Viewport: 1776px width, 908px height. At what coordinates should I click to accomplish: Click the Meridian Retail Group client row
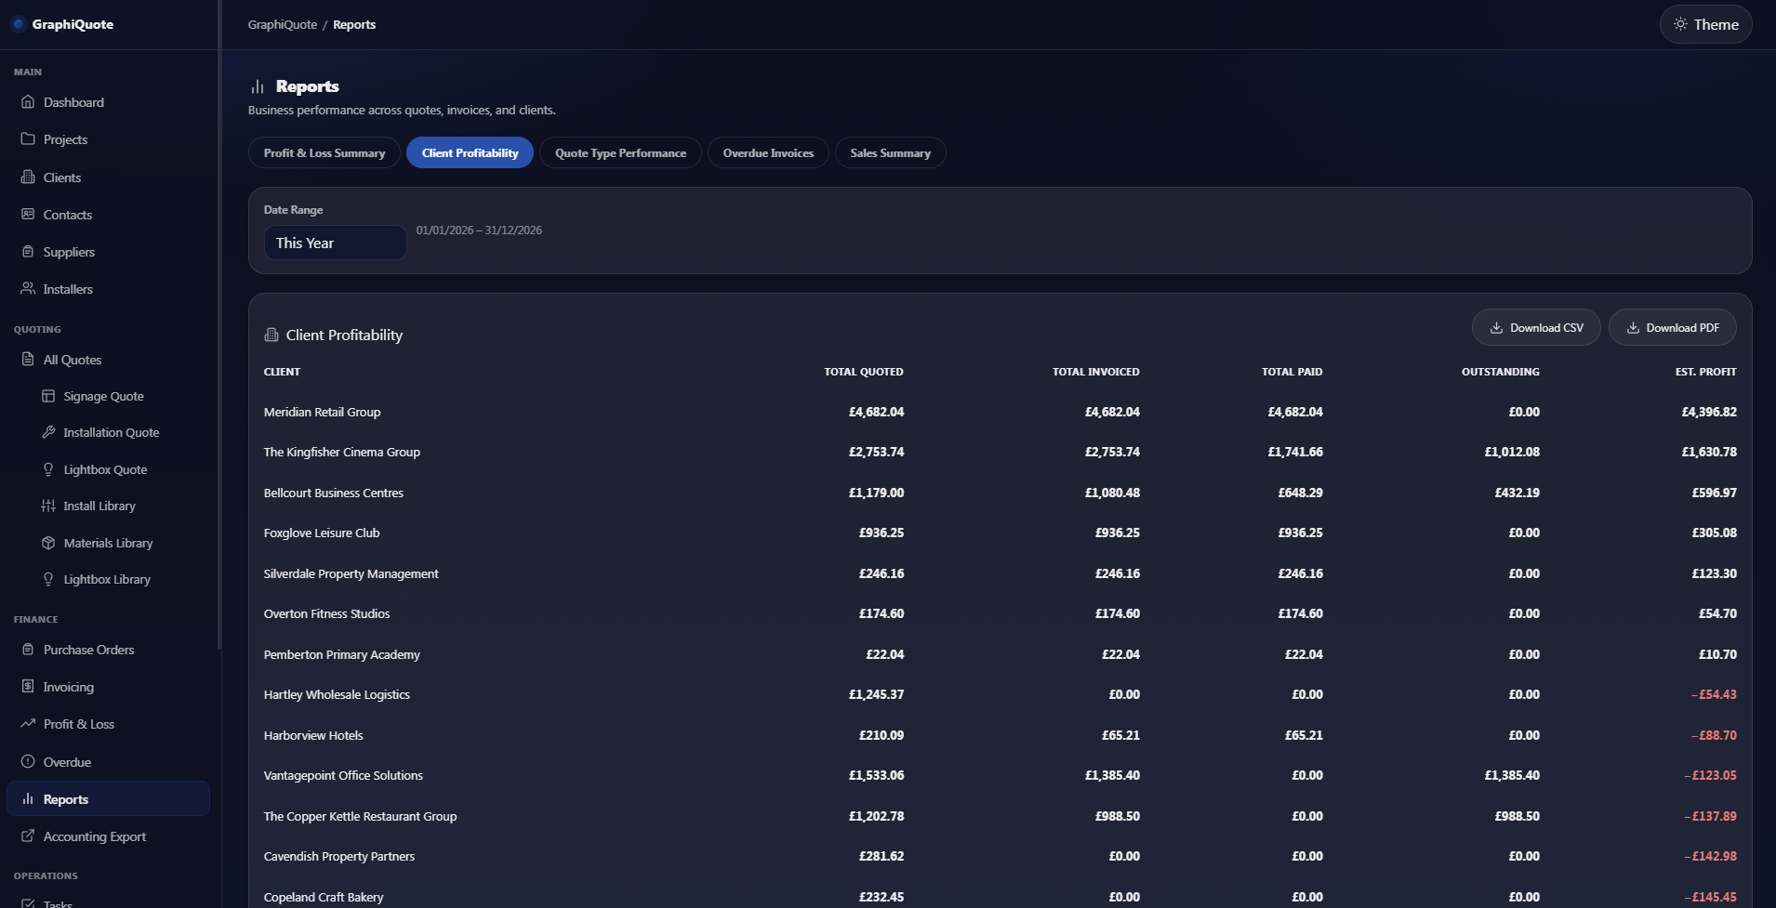[x=1000, y=412]
